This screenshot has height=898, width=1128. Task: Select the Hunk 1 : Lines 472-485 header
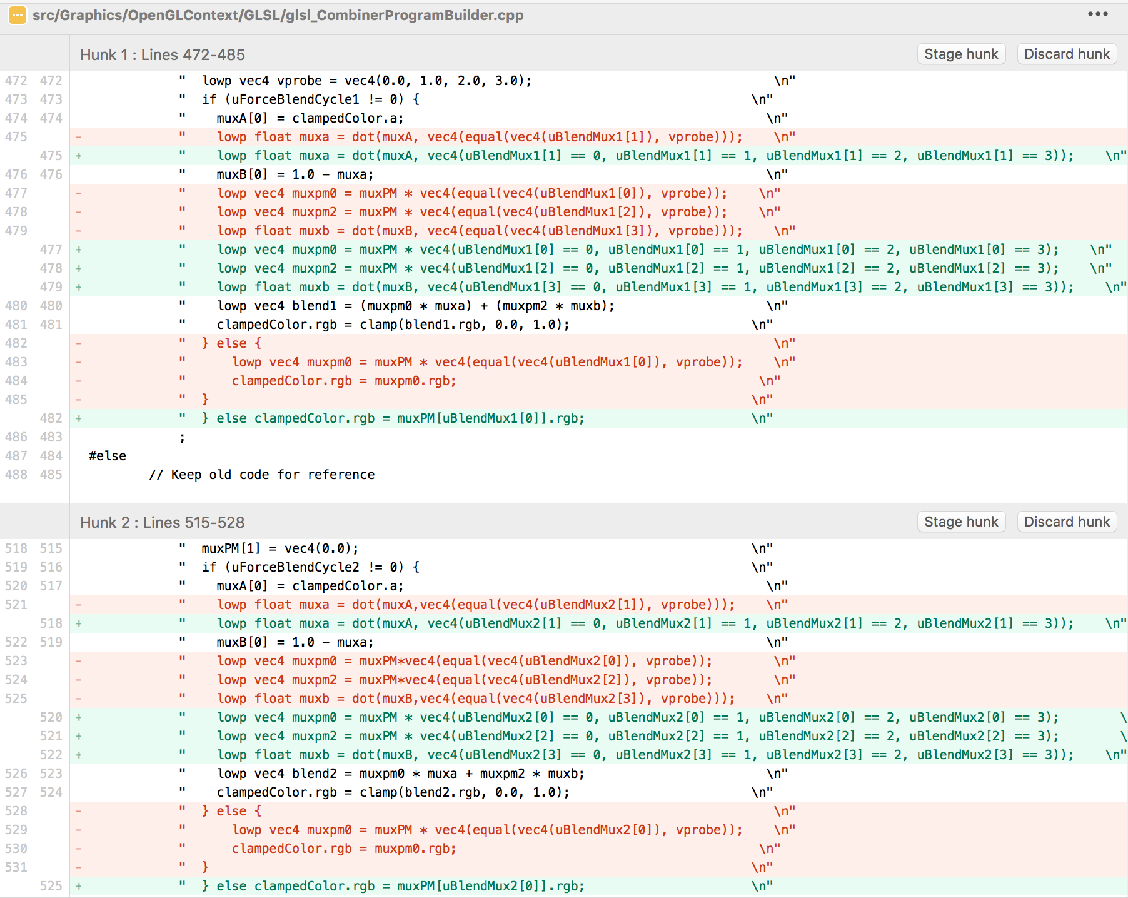[x=163, y=54]
